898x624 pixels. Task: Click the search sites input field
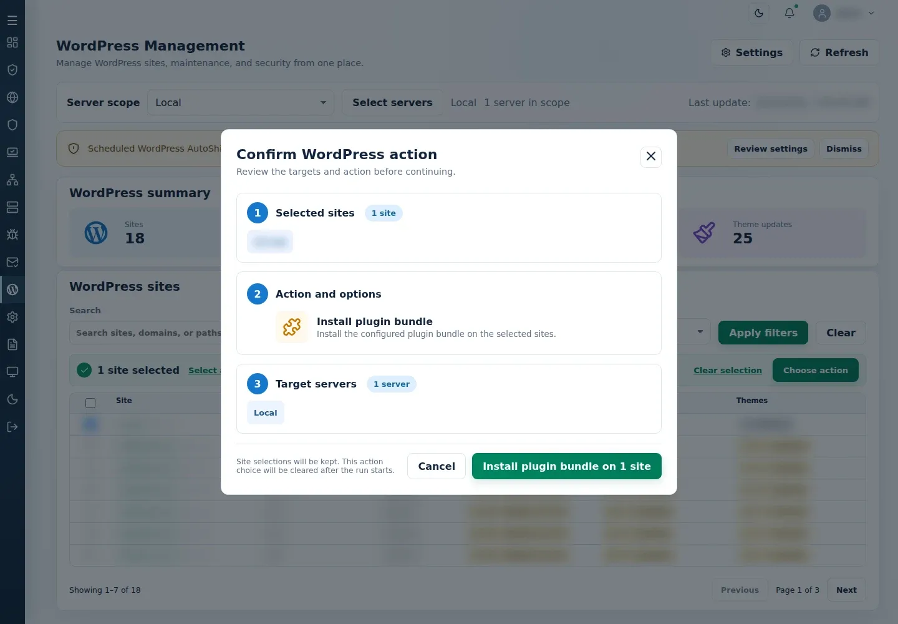point(145,333)
